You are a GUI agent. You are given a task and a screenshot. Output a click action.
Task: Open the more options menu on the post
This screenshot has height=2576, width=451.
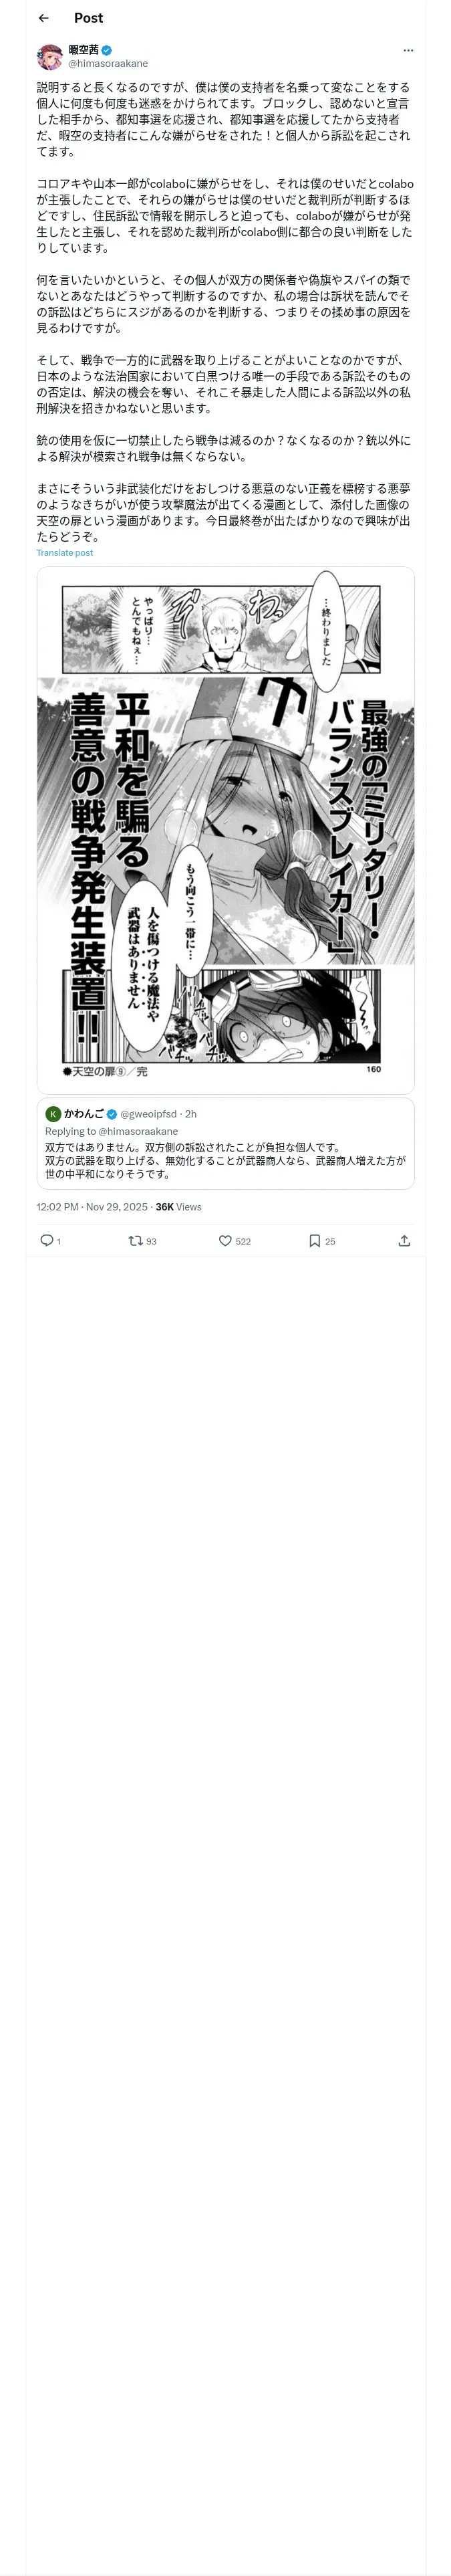point(407,50)
